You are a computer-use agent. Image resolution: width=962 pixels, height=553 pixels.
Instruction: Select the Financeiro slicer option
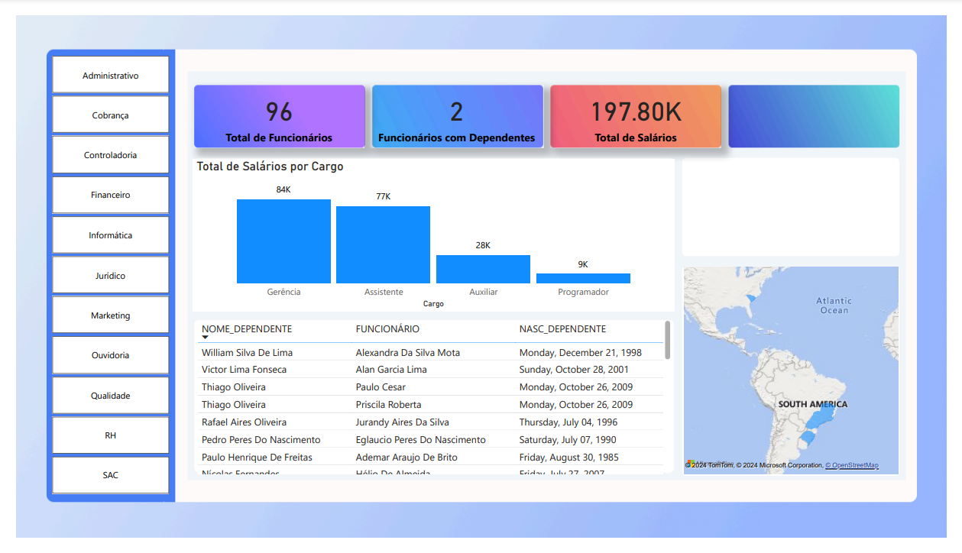(111, 195)
